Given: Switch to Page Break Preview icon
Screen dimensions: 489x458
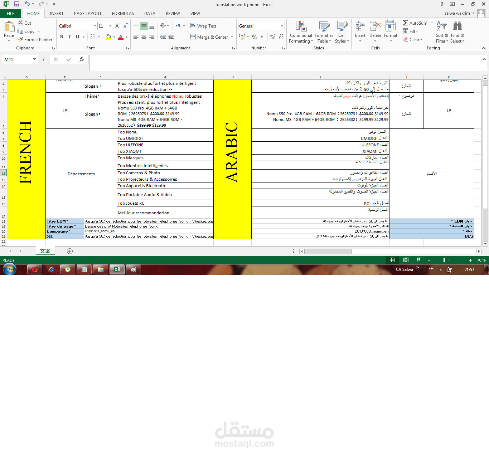Looking at the screenshot, I should (419, 260).
